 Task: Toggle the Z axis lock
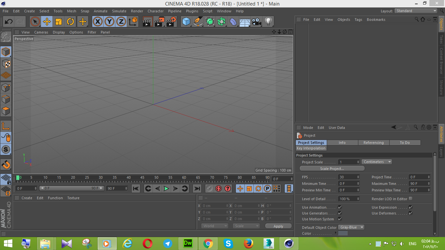121,22
